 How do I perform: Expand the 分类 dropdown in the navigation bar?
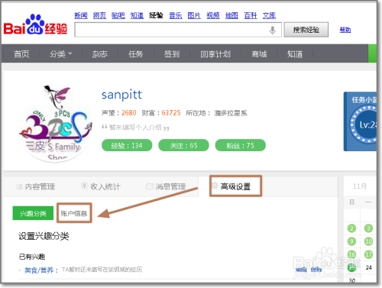[60, 54]
